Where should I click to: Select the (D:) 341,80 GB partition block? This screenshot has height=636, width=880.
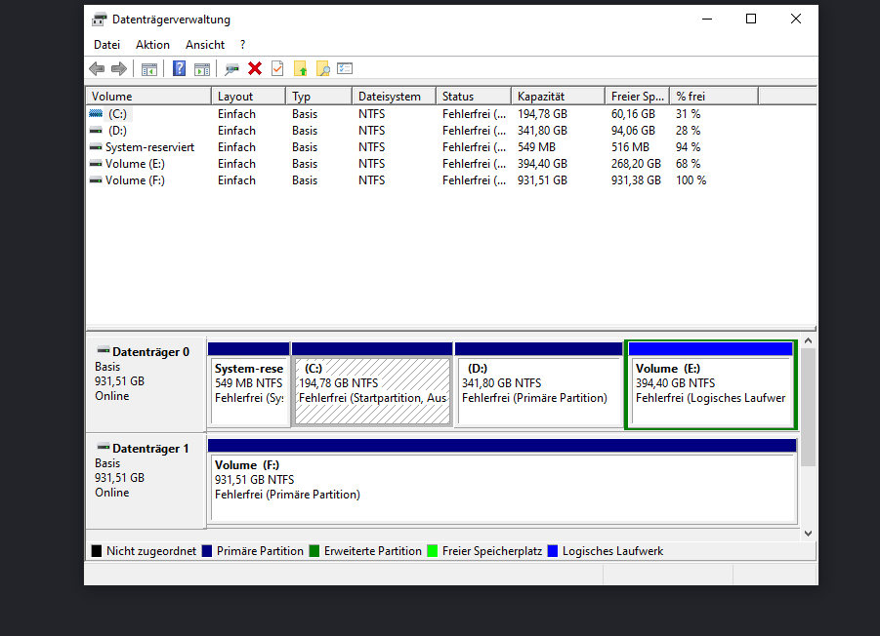(539, 384)
